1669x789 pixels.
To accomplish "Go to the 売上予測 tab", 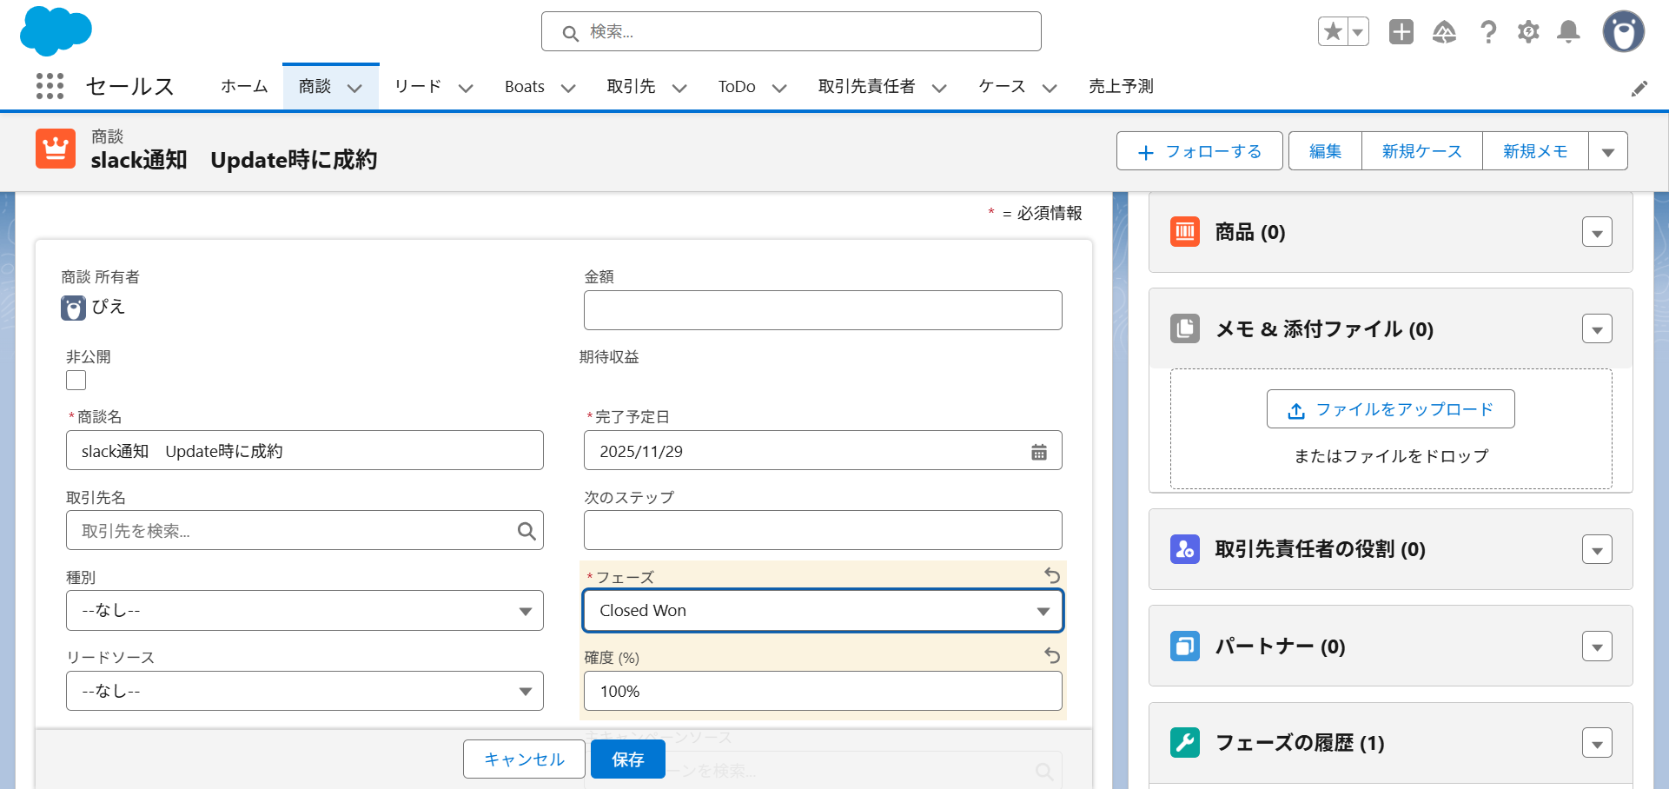I will coord(1121,86).
